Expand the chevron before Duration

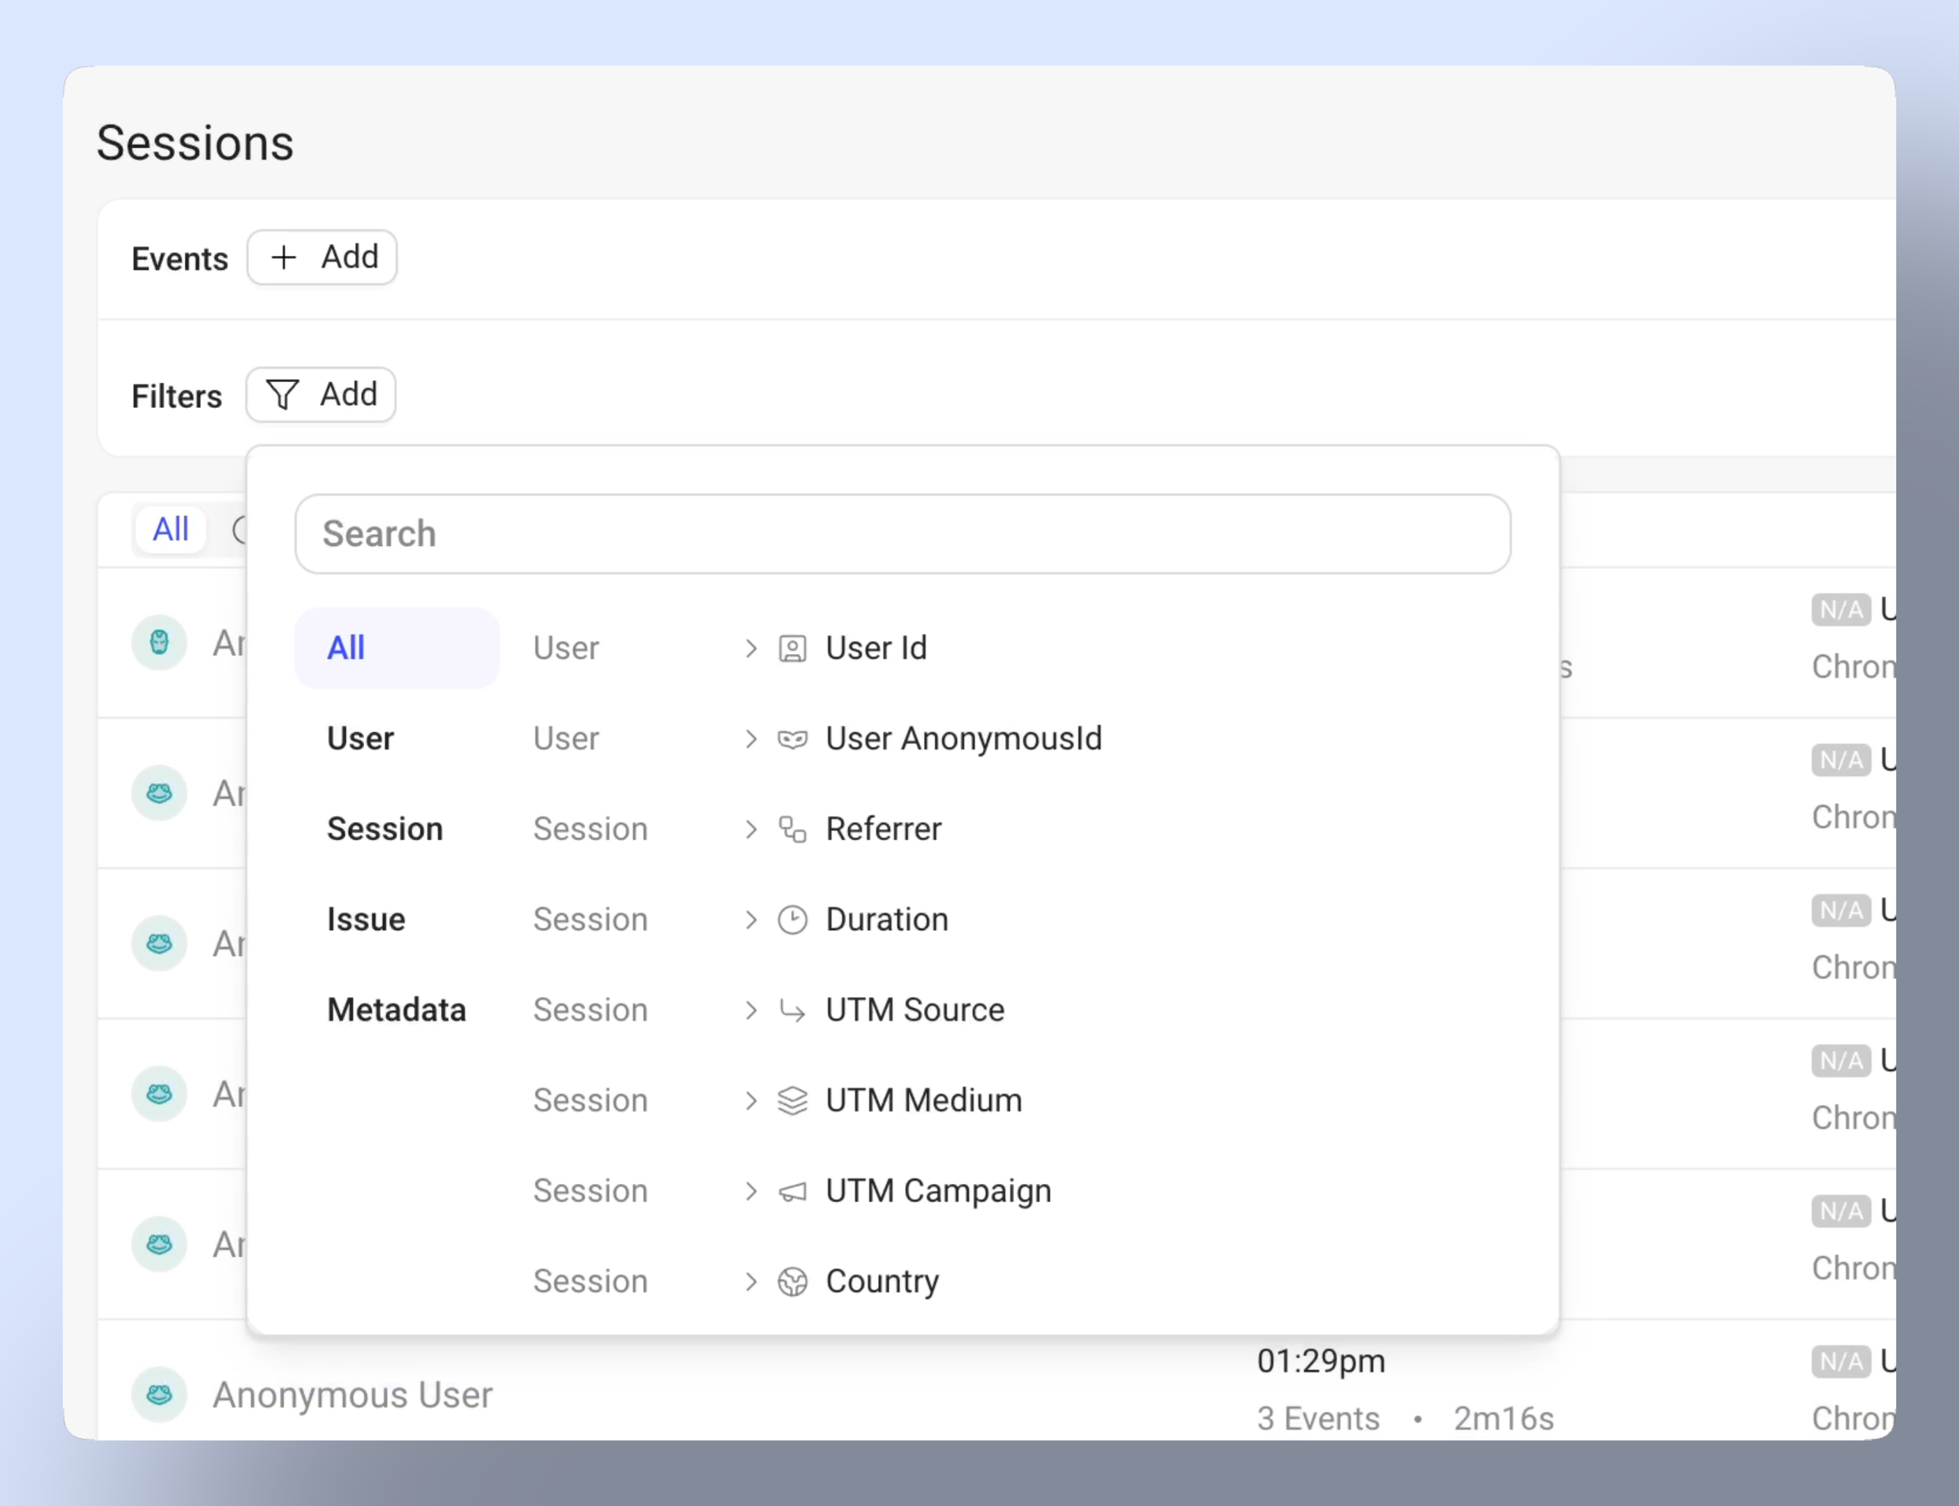coord(751,920)
